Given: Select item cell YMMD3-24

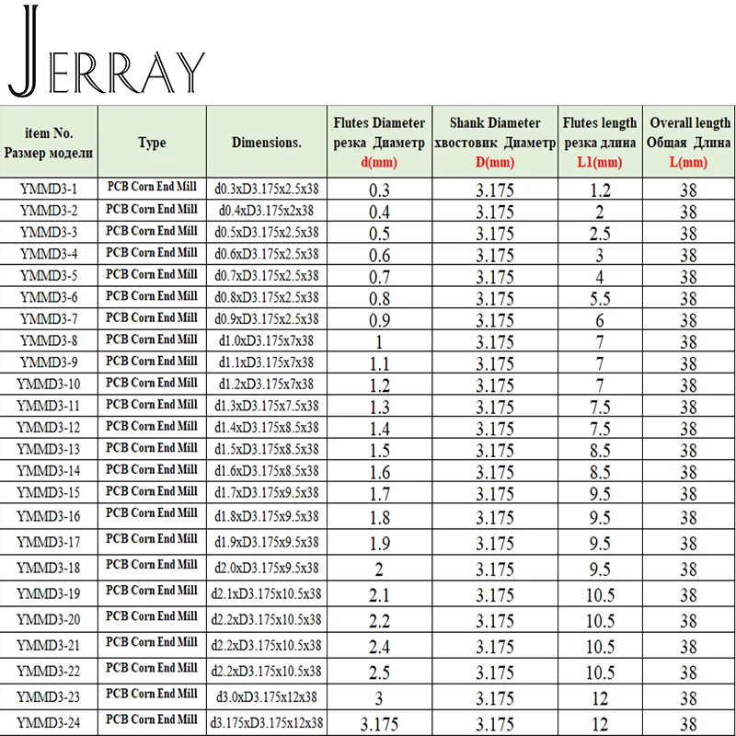Looking at the screenshot, I should 49,723.
